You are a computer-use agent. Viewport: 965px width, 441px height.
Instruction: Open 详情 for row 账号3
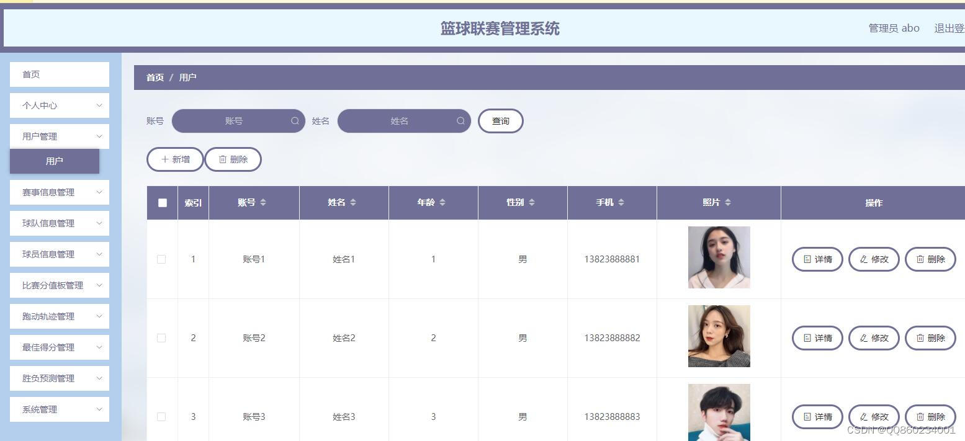pos(817,417)
